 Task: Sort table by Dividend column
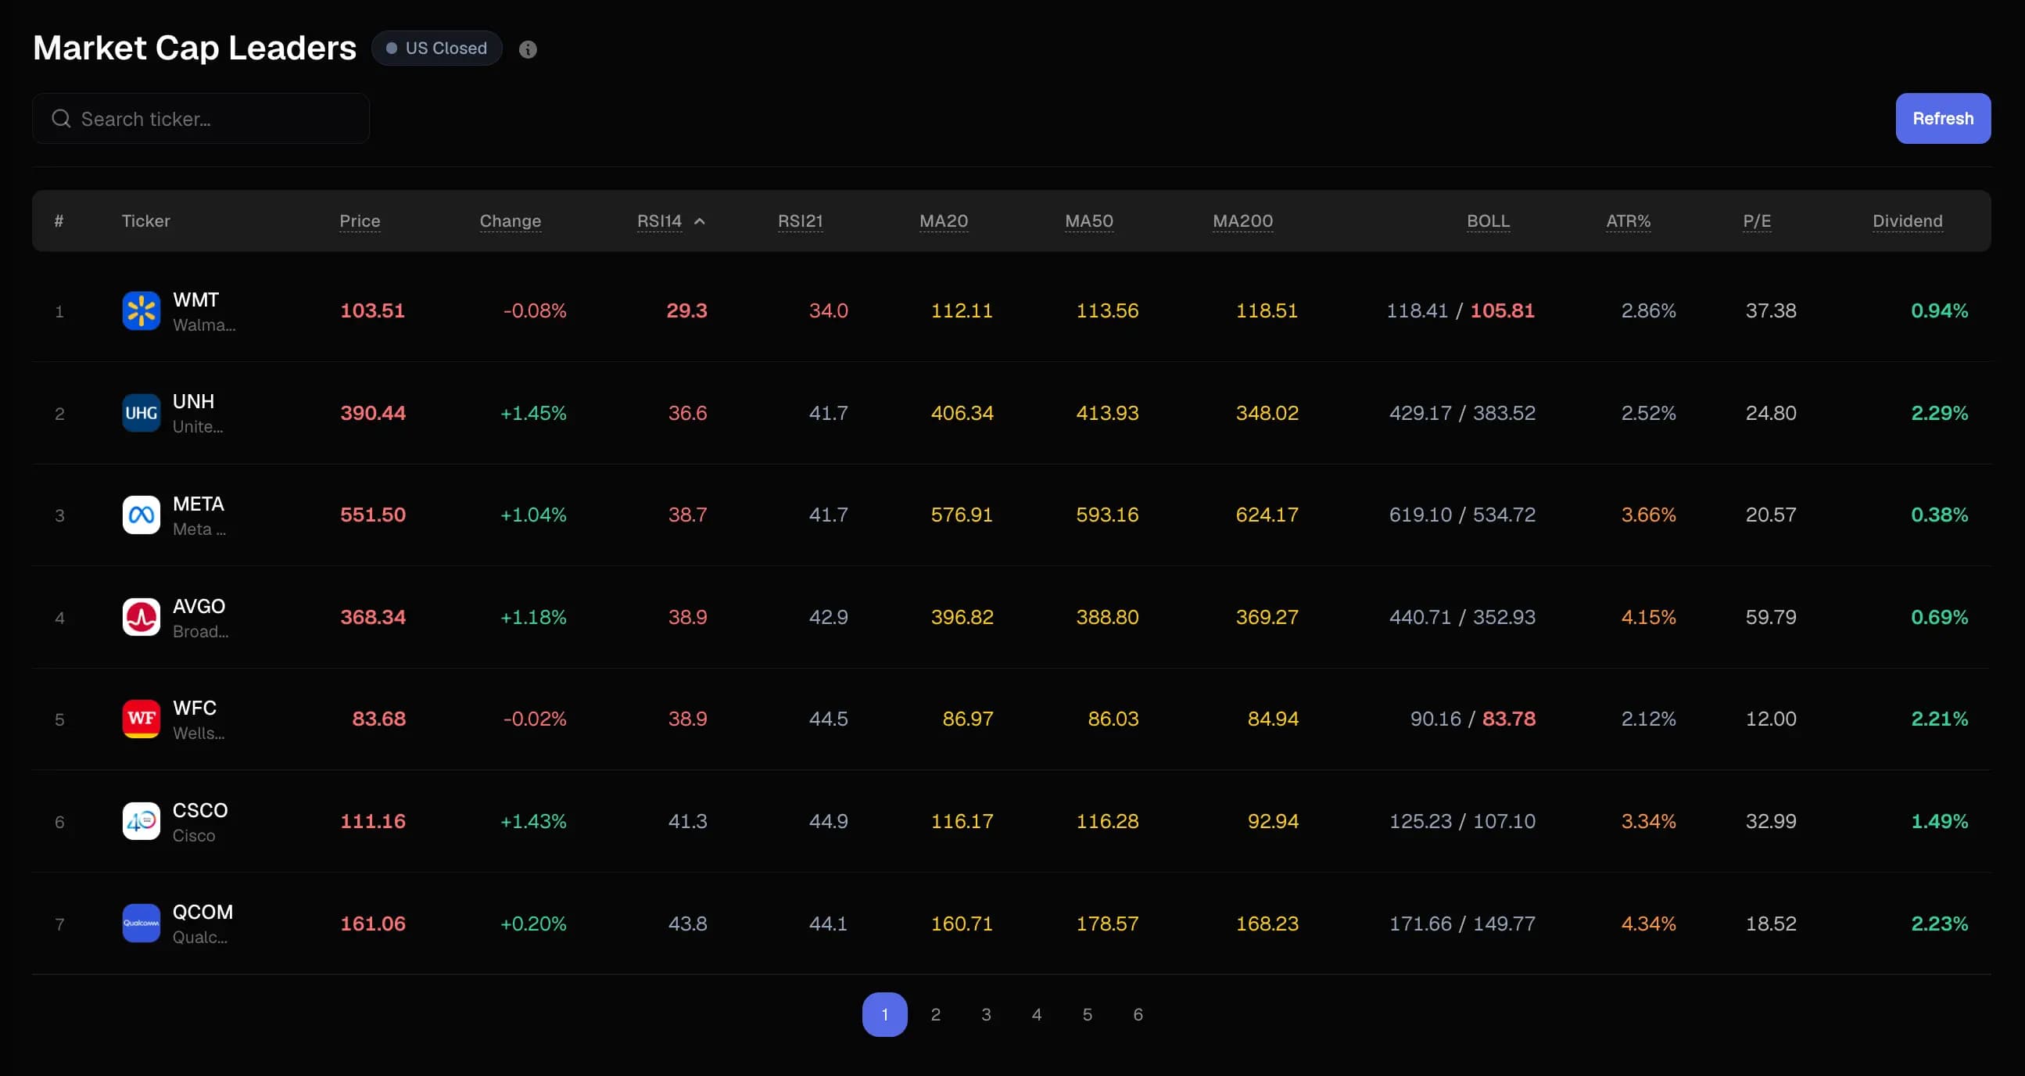pos(1907,221)
